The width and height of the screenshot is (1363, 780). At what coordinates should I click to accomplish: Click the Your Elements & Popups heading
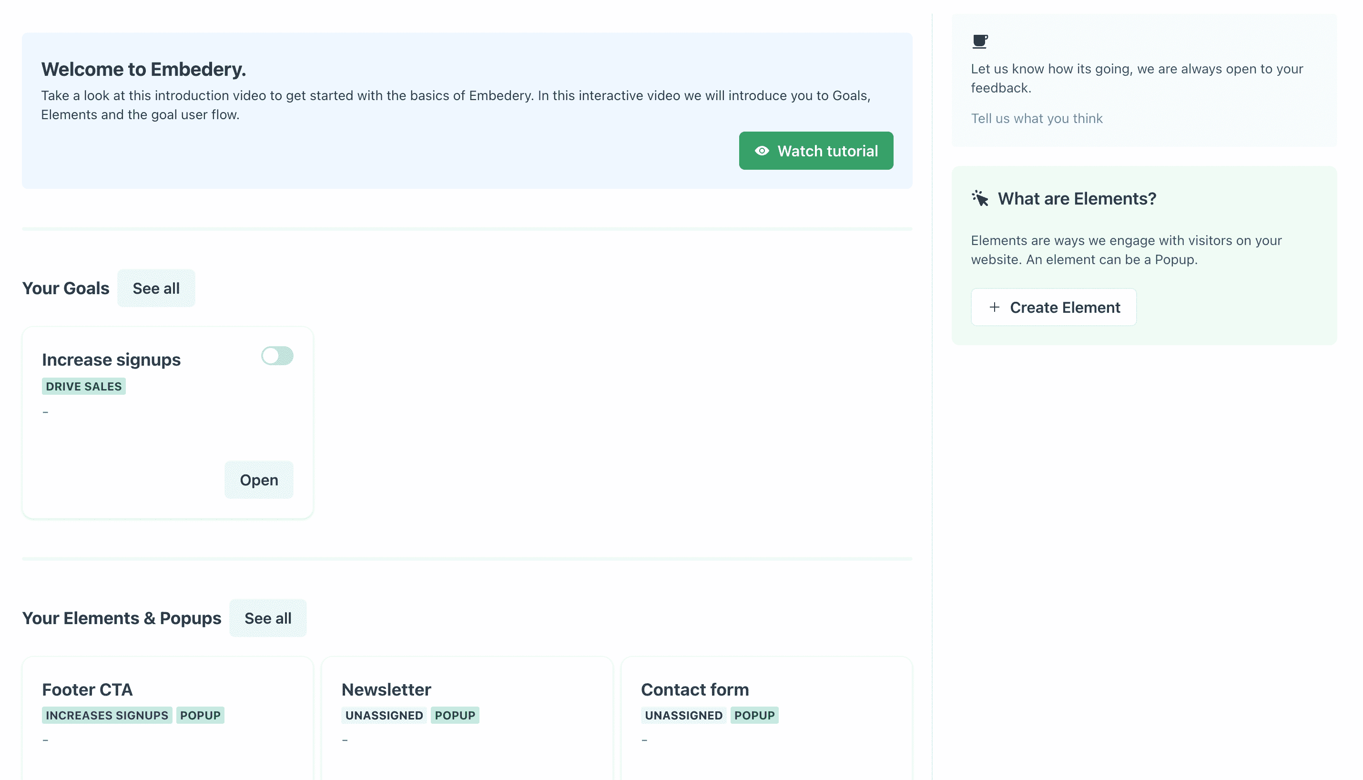(x=122, y=618)
